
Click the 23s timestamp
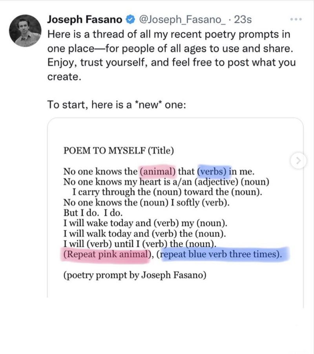point(243,19)
